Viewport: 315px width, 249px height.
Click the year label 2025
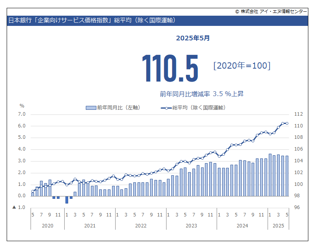278,226
